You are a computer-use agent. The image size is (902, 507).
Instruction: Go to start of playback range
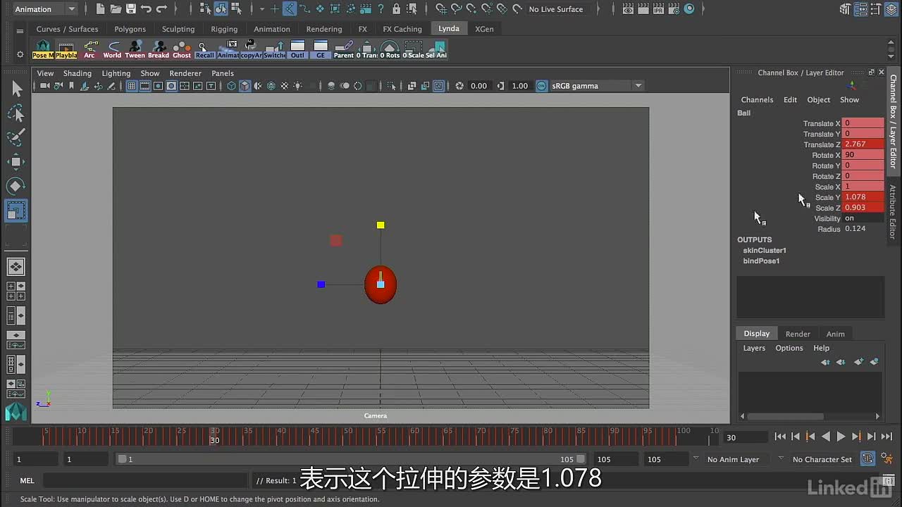coord(780,437)
